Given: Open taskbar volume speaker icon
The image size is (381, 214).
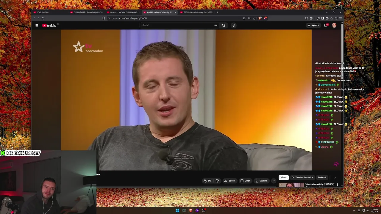Looking at the screenshot, I should [x=367, y=210].
